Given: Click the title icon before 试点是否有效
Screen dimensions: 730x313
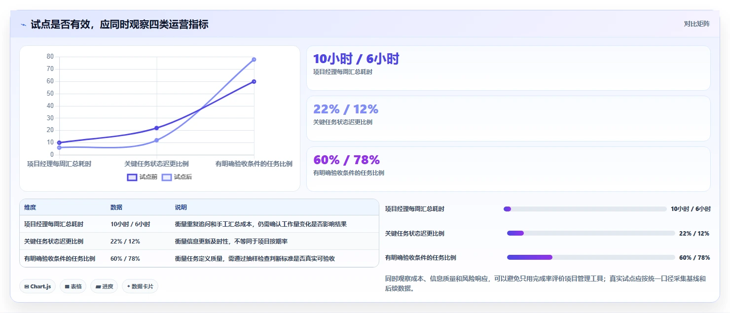Looking at the screenshot, I should point(23,24).
